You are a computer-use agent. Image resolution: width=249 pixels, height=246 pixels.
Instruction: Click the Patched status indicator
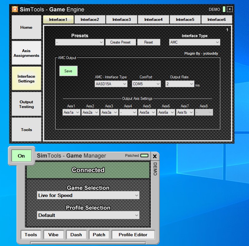(144, 155)
